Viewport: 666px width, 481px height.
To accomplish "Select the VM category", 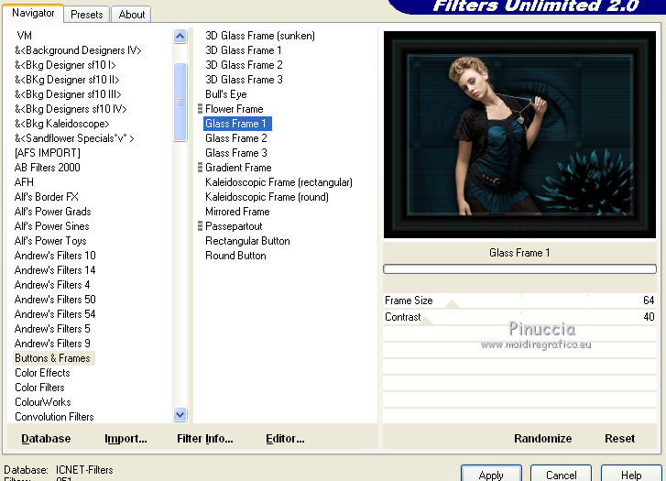I will pos(24,36).
